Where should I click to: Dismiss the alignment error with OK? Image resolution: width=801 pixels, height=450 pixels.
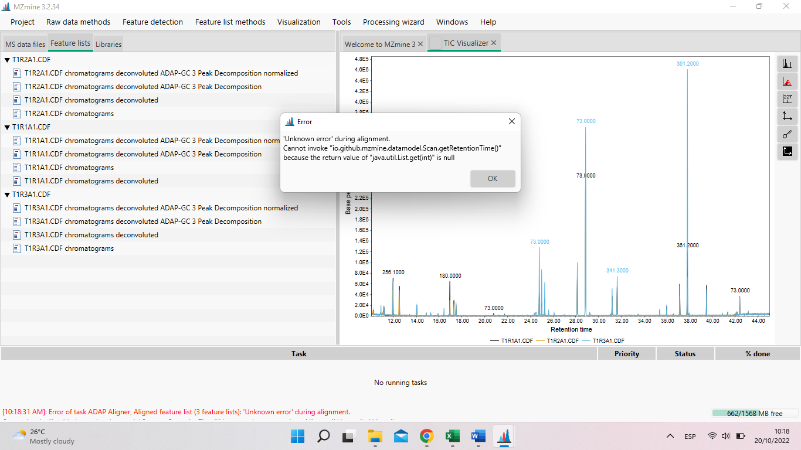tap(493, 178)
